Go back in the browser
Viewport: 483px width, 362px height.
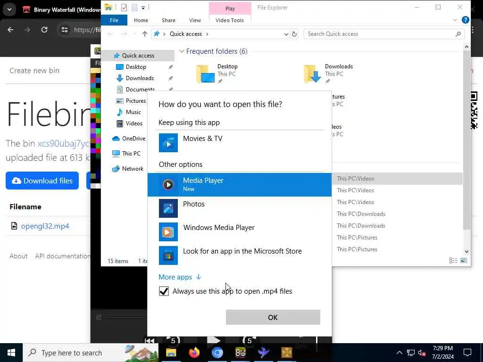pos(10,30)
